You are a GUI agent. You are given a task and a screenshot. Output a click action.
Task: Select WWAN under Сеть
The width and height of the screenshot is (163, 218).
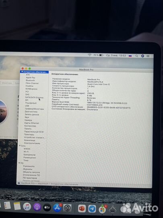tap(27, 149)
